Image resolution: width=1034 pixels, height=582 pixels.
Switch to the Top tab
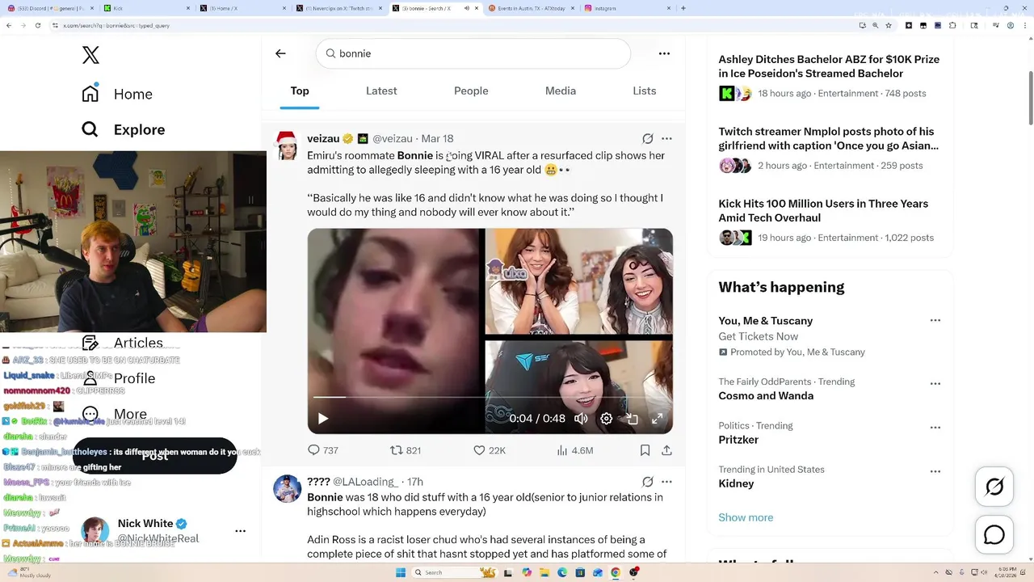[x=300, y=91]
